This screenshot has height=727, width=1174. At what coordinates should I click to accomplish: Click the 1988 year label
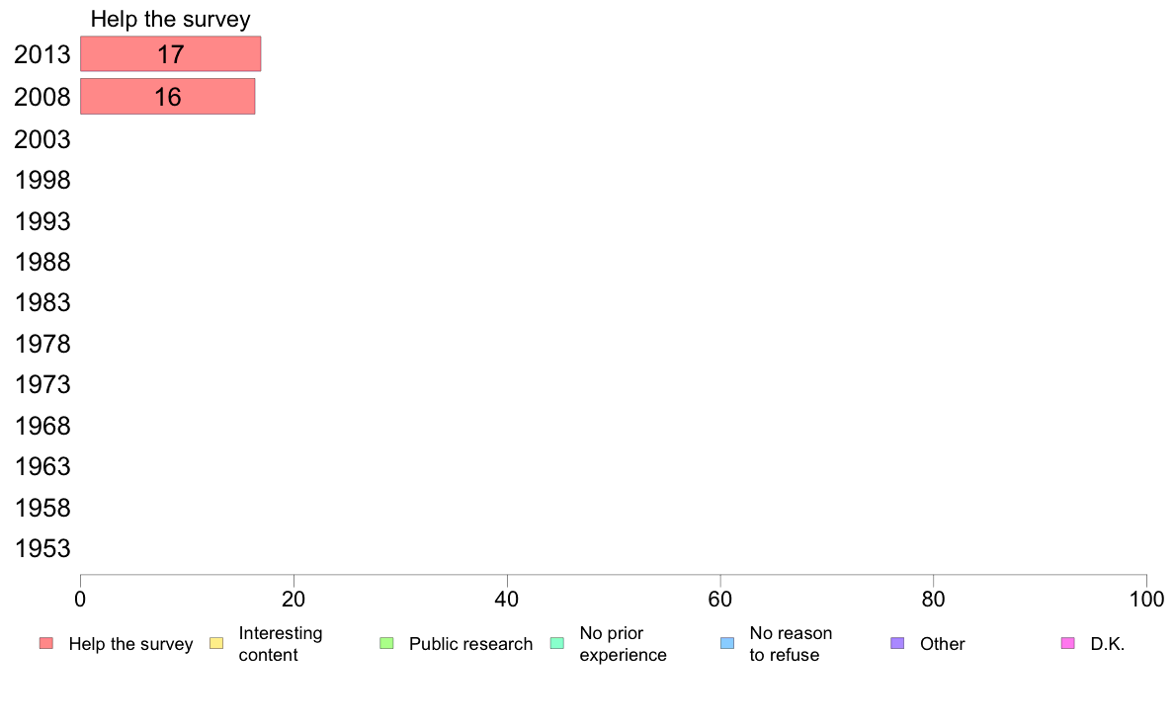(42, 262)
